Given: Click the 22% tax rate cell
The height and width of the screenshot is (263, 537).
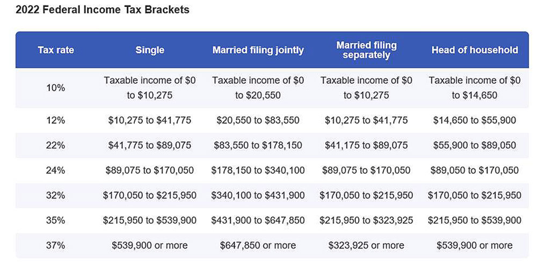Looking at the screenshot, I should (x=56, y=145).
